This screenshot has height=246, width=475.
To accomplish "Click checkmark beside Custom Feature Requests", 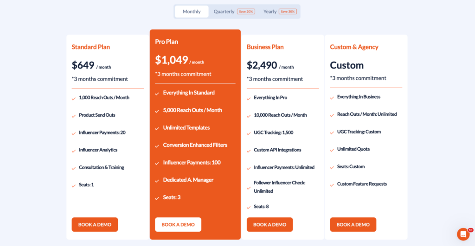I will 332,184.
